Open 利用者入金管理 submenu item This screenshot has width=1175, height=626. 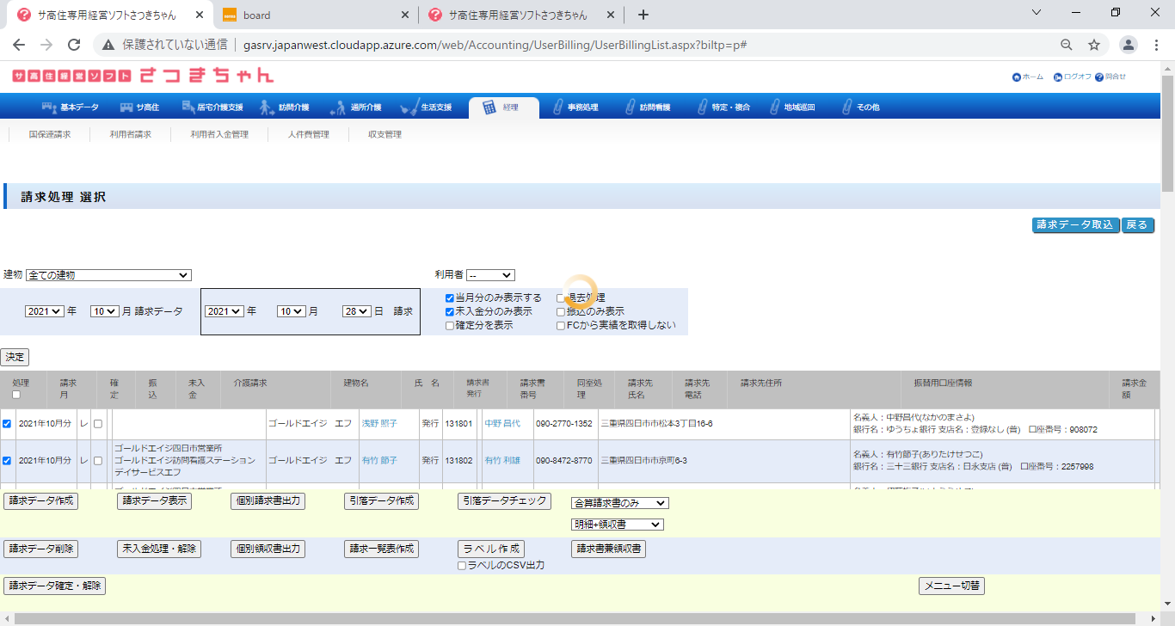point(219,135)
